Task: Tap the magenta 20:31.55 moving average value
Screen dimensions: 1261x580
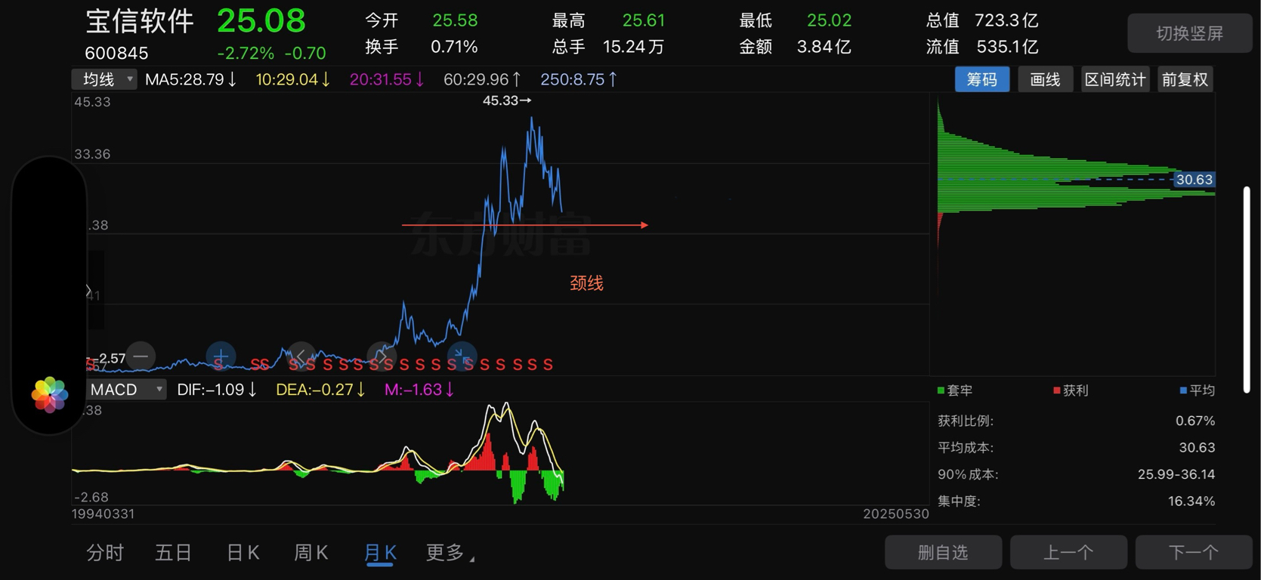Action: (x=387, y=79)
